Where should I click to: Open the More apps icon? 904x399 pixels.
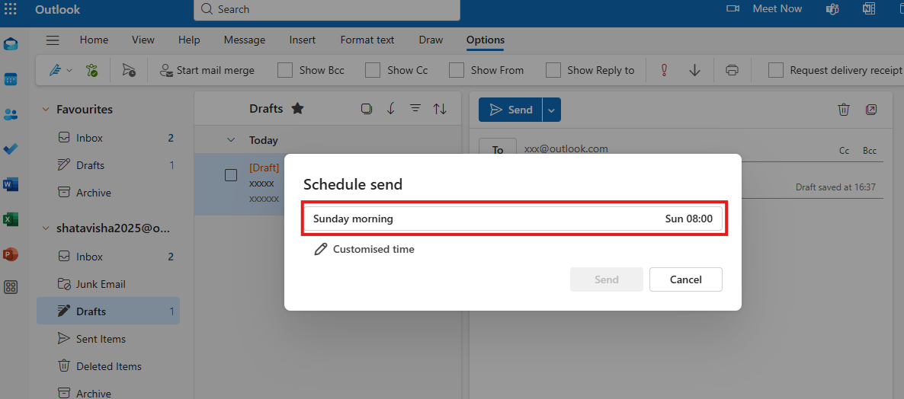pos(11,287)
